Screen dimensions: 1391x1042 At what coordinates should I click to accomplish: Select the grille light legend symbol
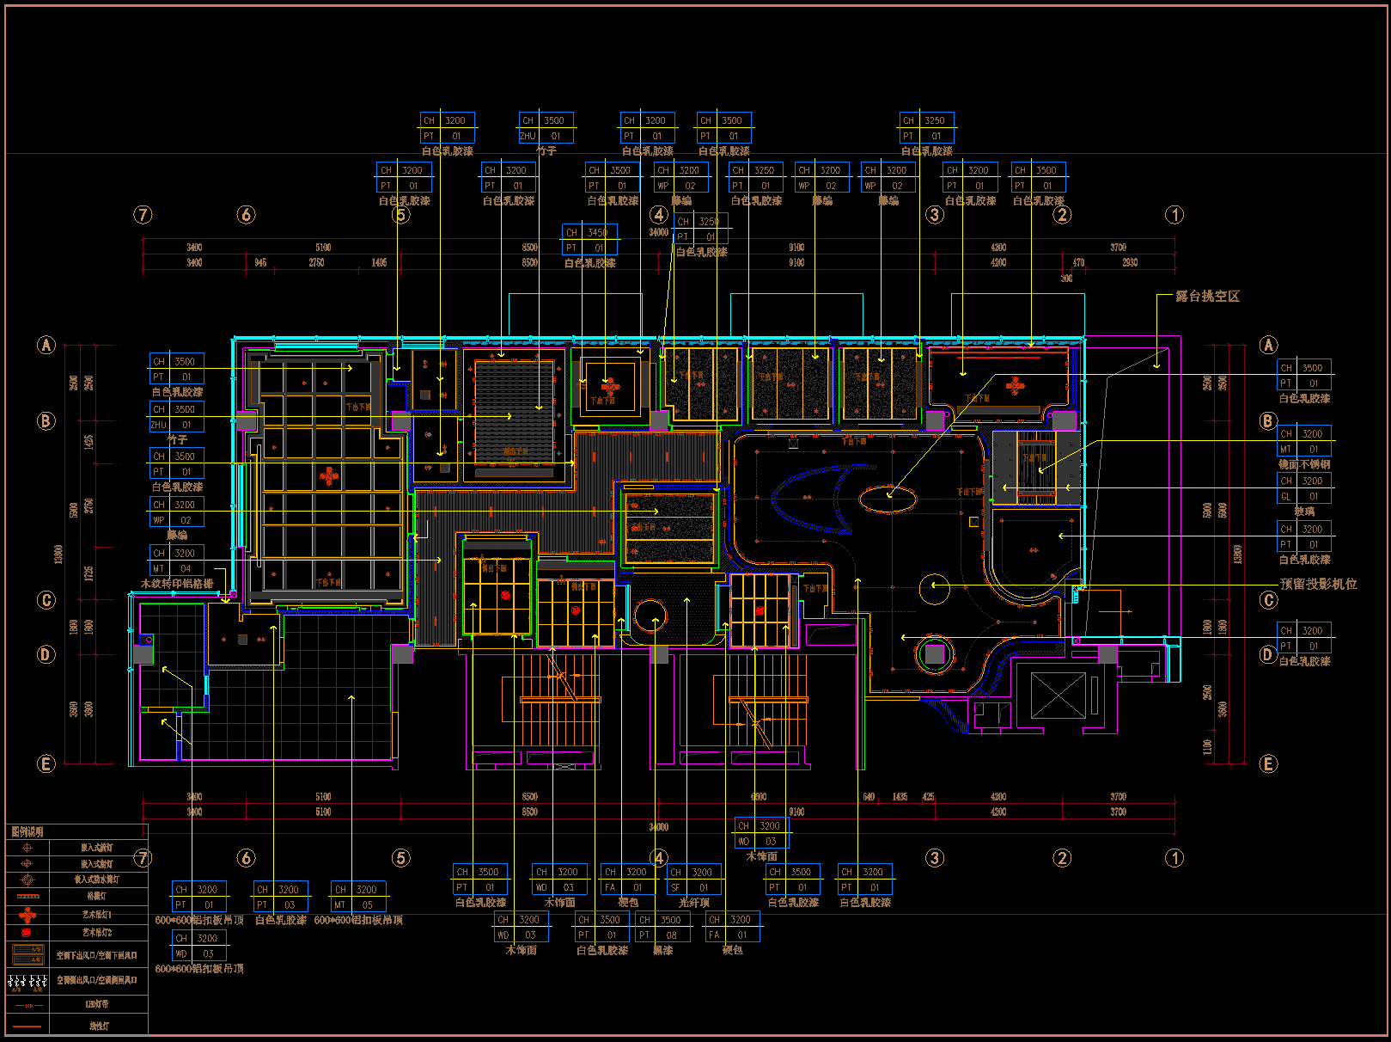(x=27, y=896)
